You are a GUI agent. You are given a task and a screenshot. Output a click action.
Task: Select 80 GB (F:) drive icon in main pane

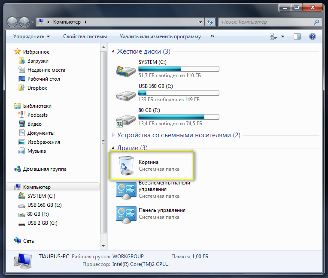coord(126,121)
